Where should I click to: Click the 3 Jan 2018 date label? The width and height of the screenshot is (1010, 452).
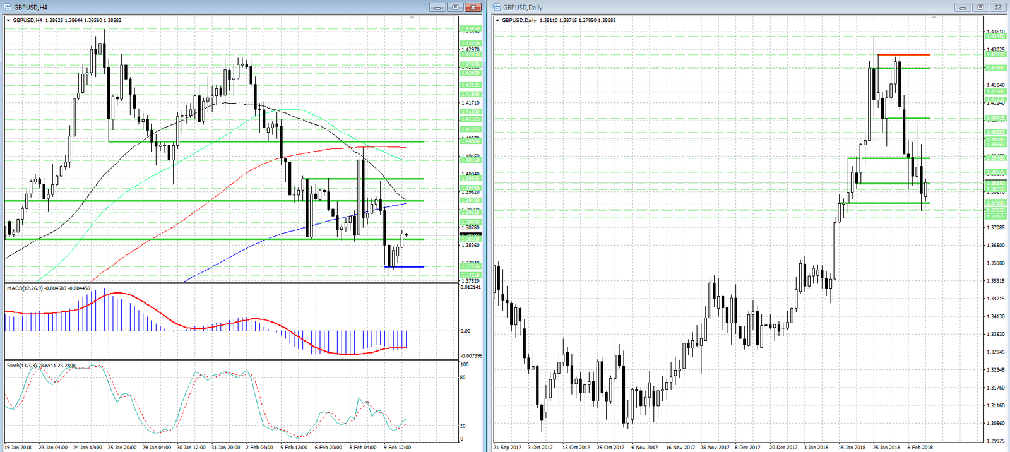pos(816,447)
